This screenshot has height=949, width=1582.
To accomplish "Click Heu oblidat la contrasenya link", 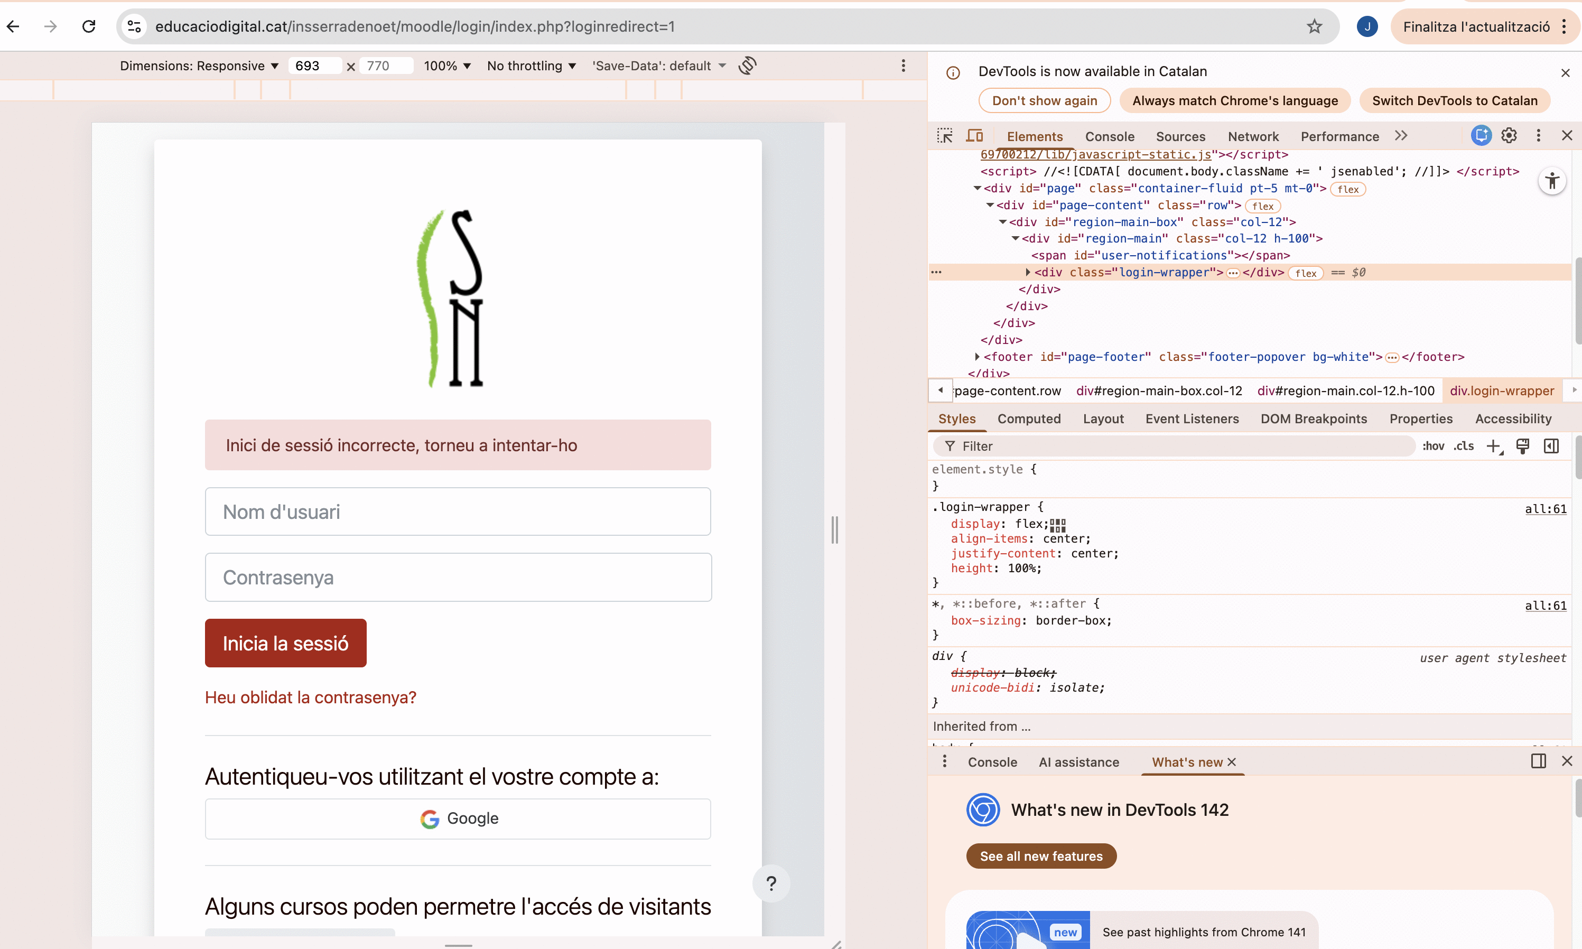I will coord(310,697).
